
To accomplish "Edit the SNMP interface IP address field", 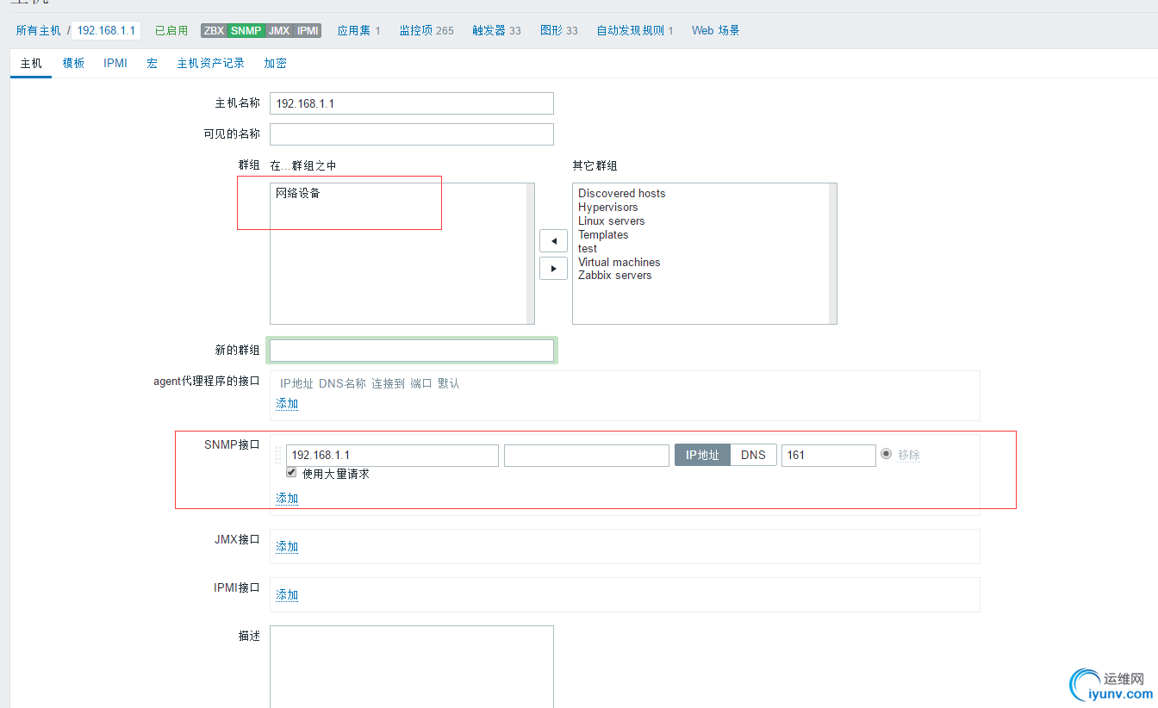I will (x=392, y=455).
